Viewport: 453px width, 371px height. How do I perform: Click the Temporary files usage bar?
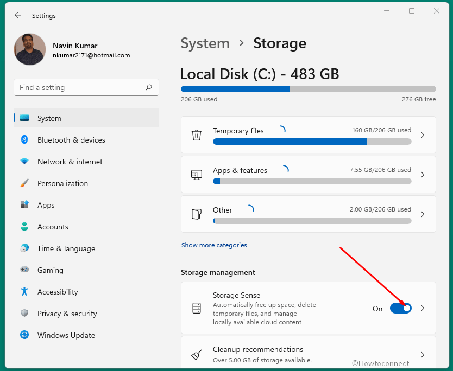tap(312, 142)
